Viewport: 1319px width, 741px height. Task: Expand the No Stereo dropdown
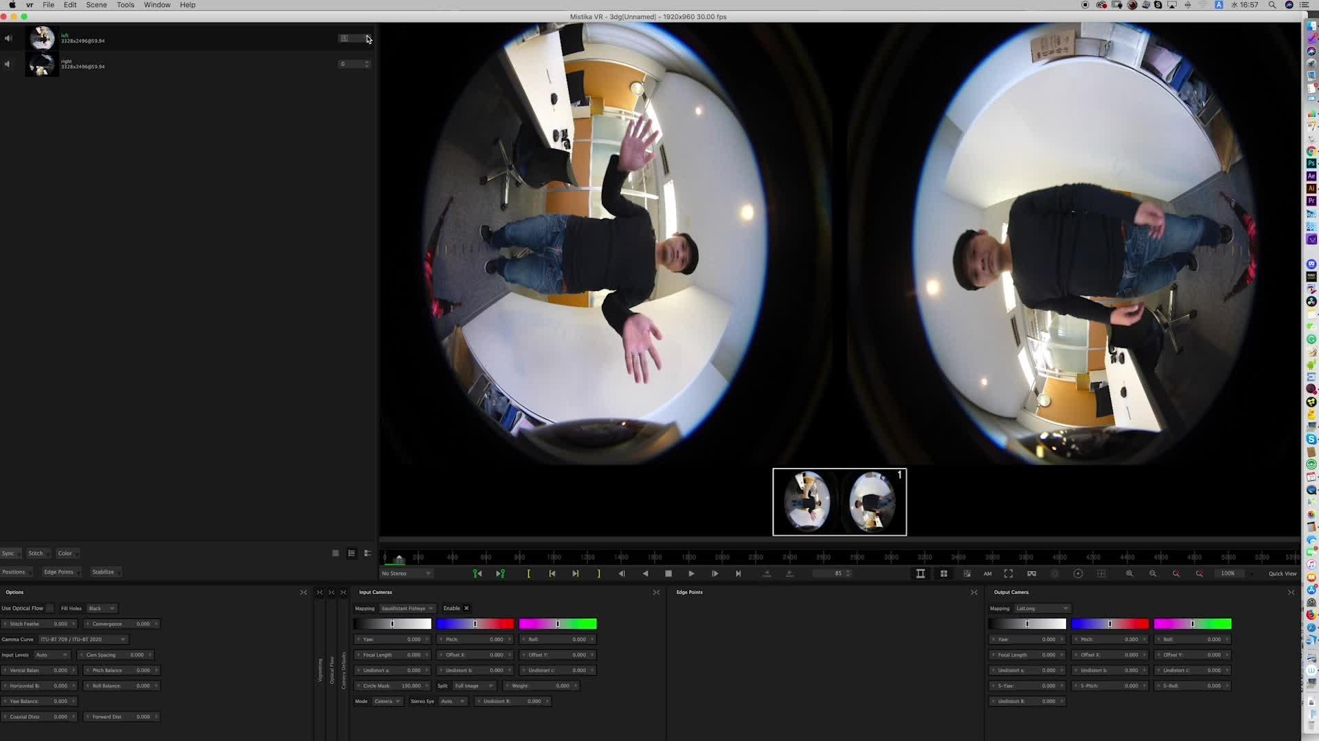[x=406, y=574]
